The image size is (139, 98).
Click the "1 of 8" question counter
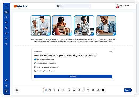coord(110,52)
